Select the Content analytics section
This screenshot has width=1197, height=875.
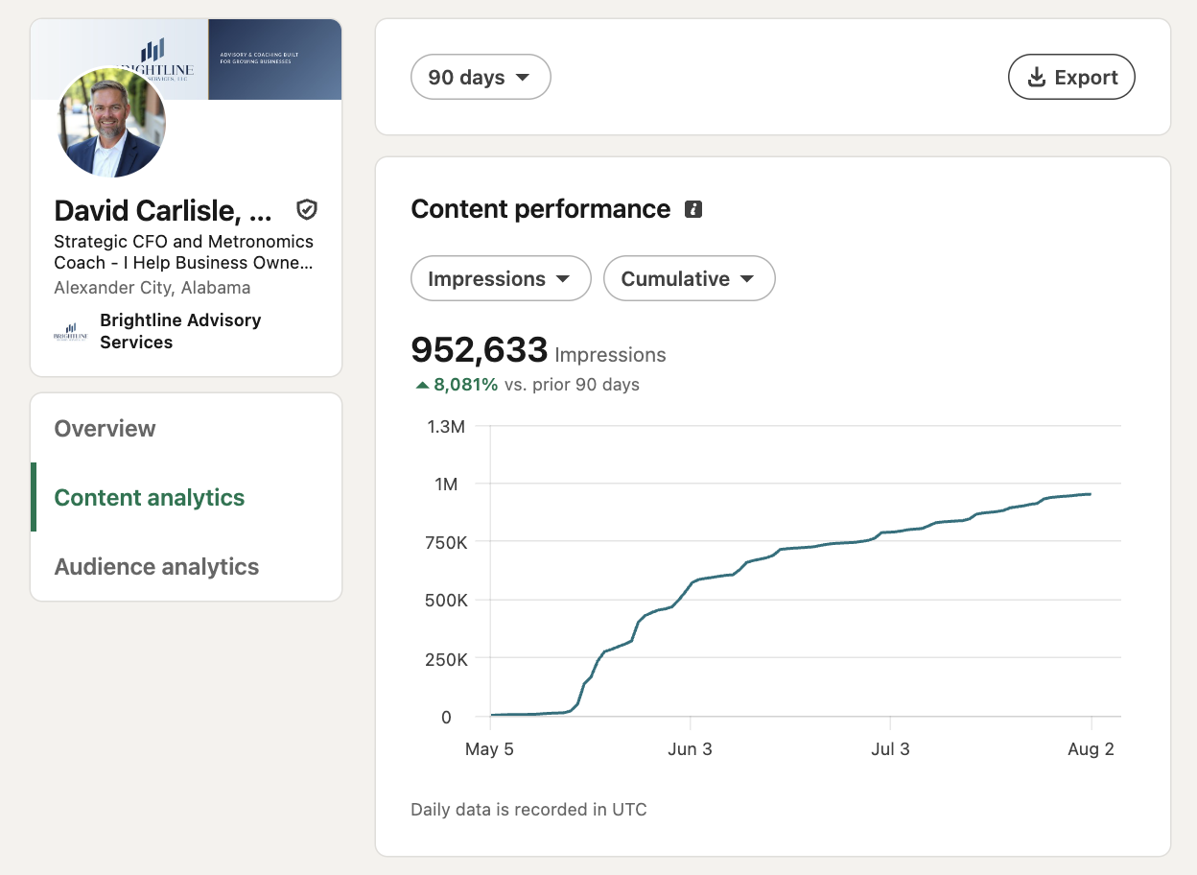coord(150,497)
